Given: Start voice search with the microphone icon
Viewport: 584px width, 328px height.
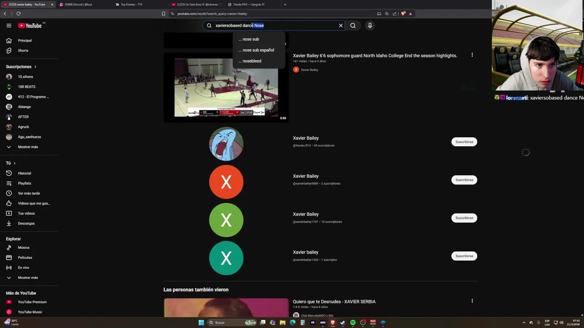Looking at the screenshot, I should (370, 26).
